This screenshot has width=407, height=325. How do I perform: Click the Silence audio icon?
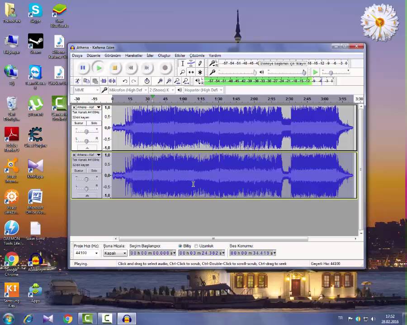coord(113,81)
